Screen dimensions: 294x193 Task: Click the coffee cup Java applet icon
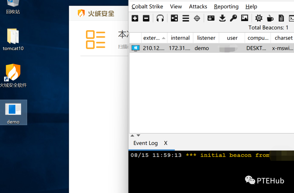[270, 18]
